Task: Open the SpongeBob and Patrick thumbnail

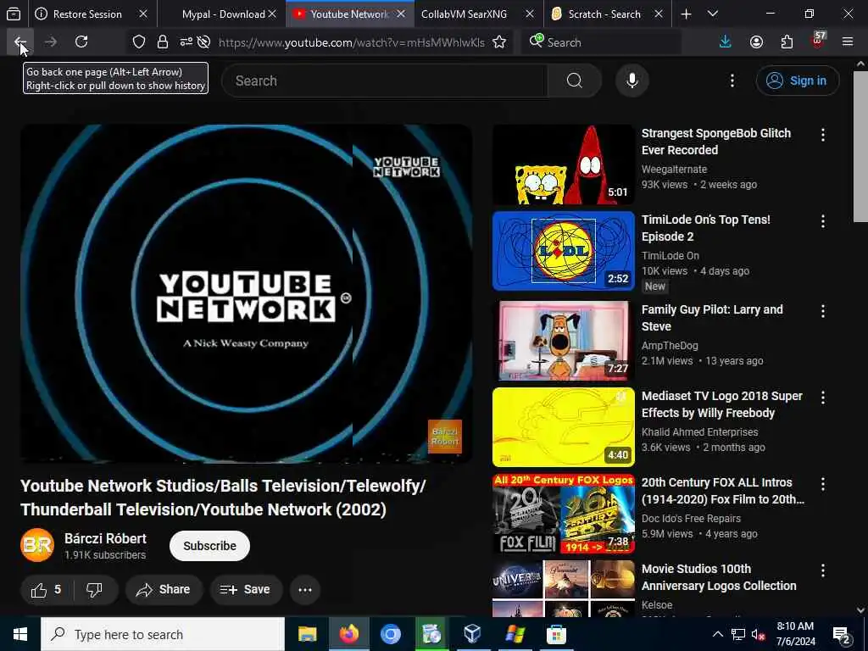Action: pyautogui.click(x=564, y=164)
